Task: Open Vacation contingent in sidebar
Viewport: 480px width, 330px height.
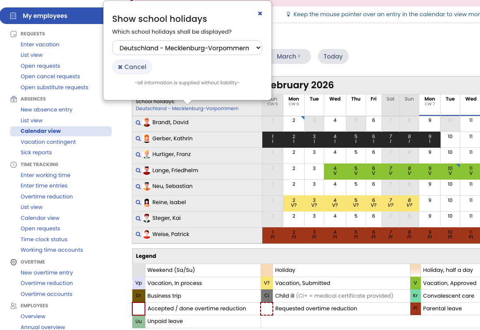Action: [x=48, y=142]
